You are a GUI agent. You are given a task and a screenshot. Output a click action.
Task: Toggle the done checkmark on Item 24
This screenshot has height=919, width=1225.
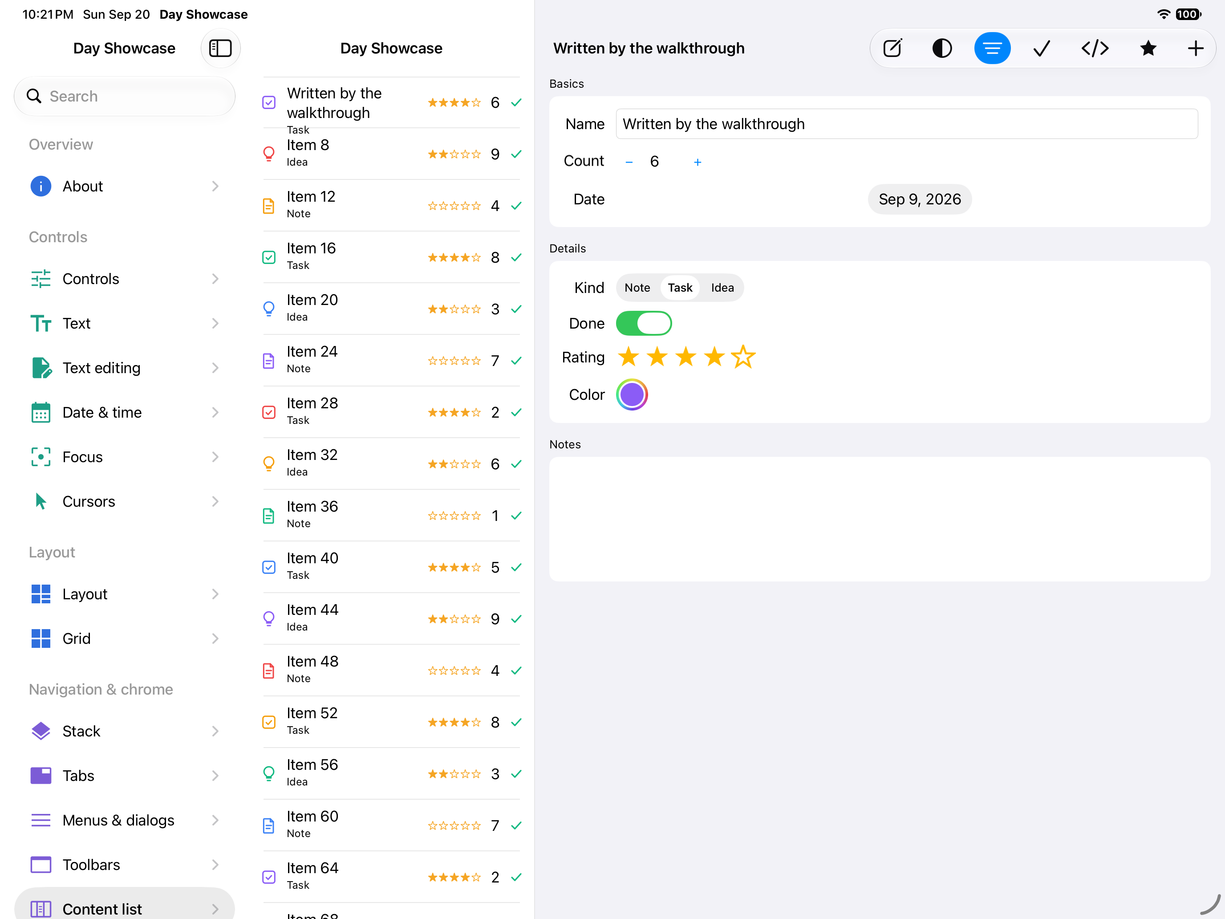[x=516, y=361]
